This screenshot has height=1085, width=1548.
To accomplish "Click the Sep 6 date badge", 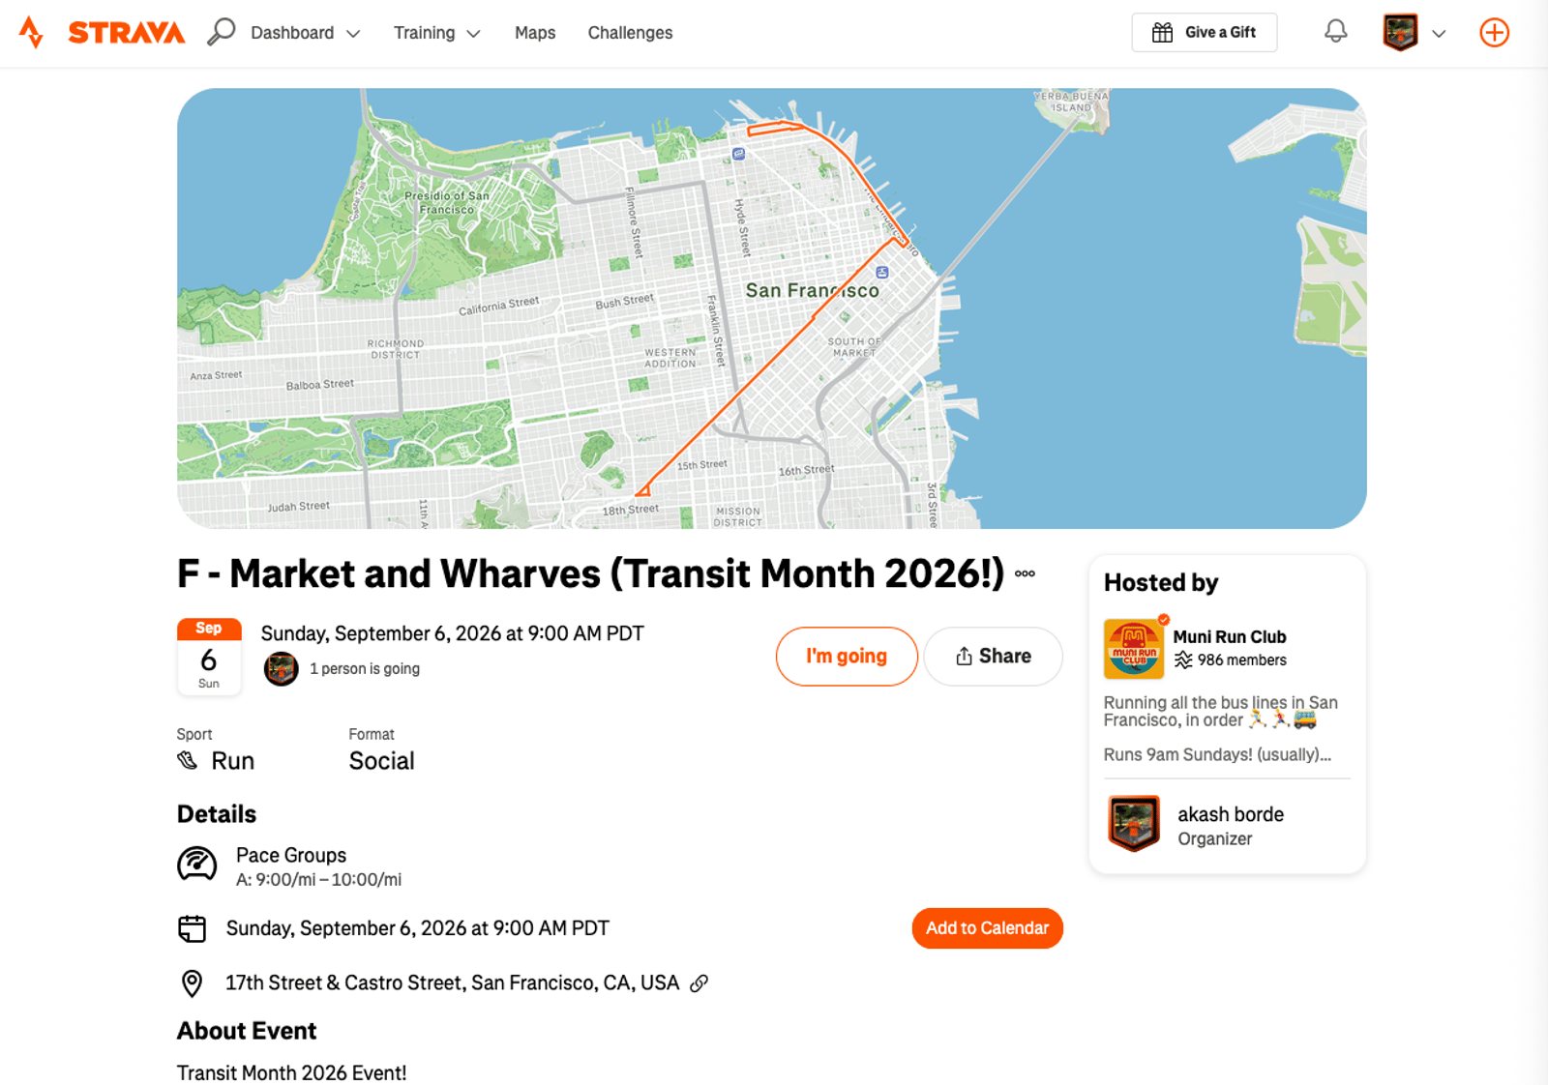I will (x=209, y=657).
